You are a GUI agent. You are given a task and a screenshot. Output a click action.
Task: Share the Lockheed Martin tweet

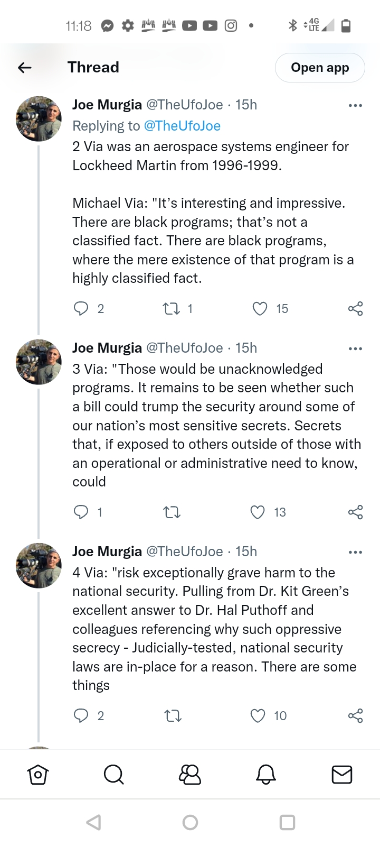(355, 308)
